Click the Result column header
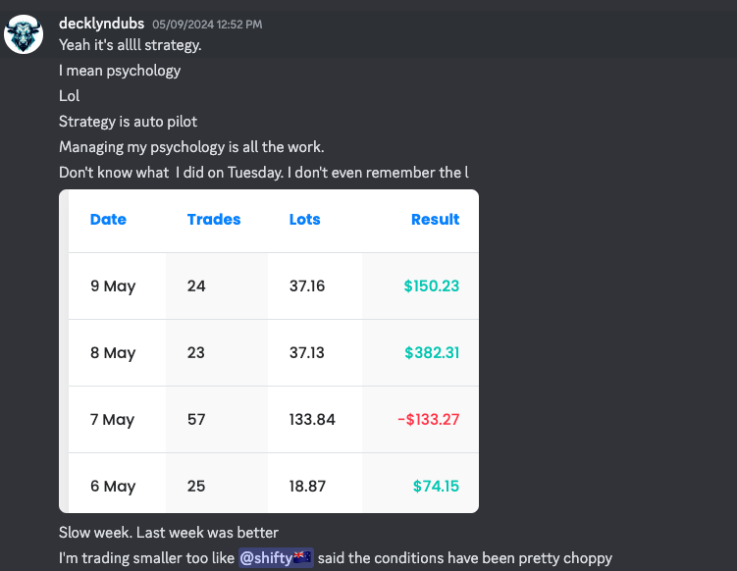 [435, 220]
